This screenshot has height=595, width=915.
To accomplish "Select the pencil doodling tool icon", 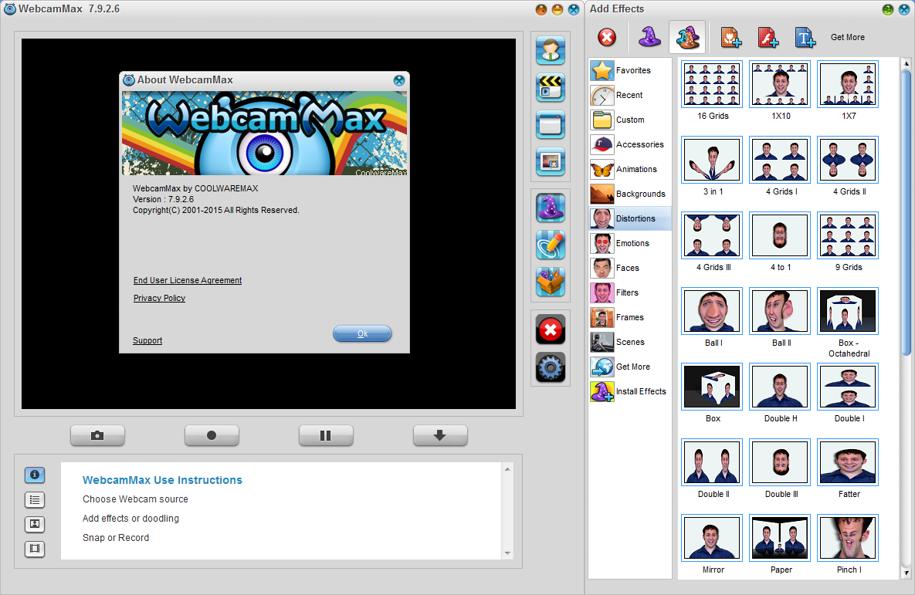I will (x=551, y=245).
